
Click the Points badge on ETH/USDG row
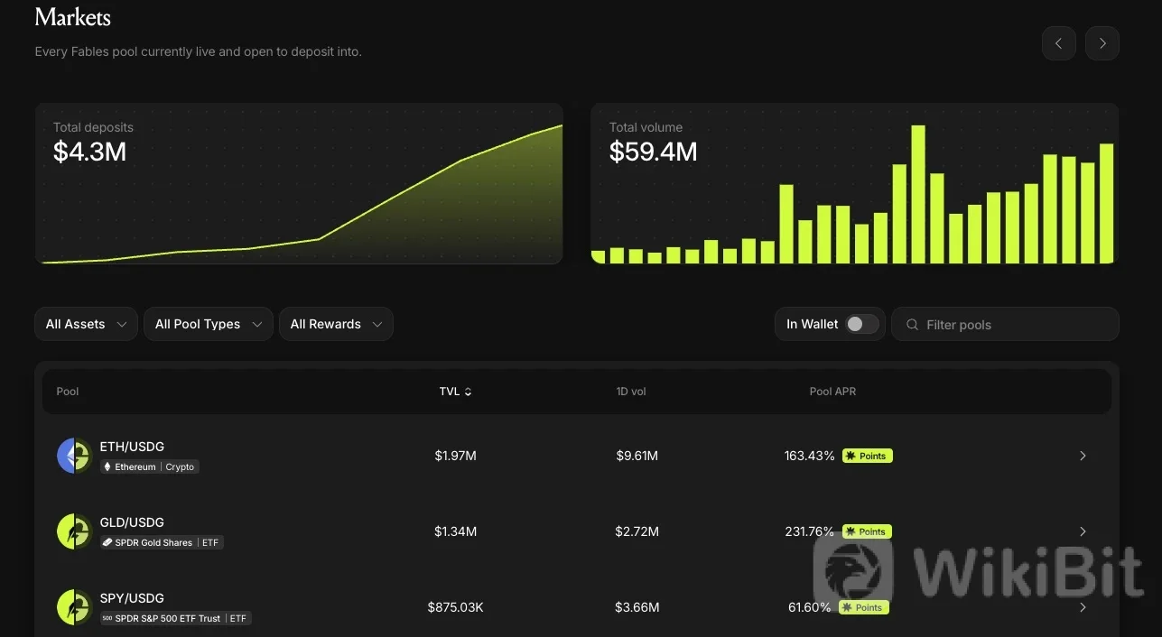pos(868,456)
